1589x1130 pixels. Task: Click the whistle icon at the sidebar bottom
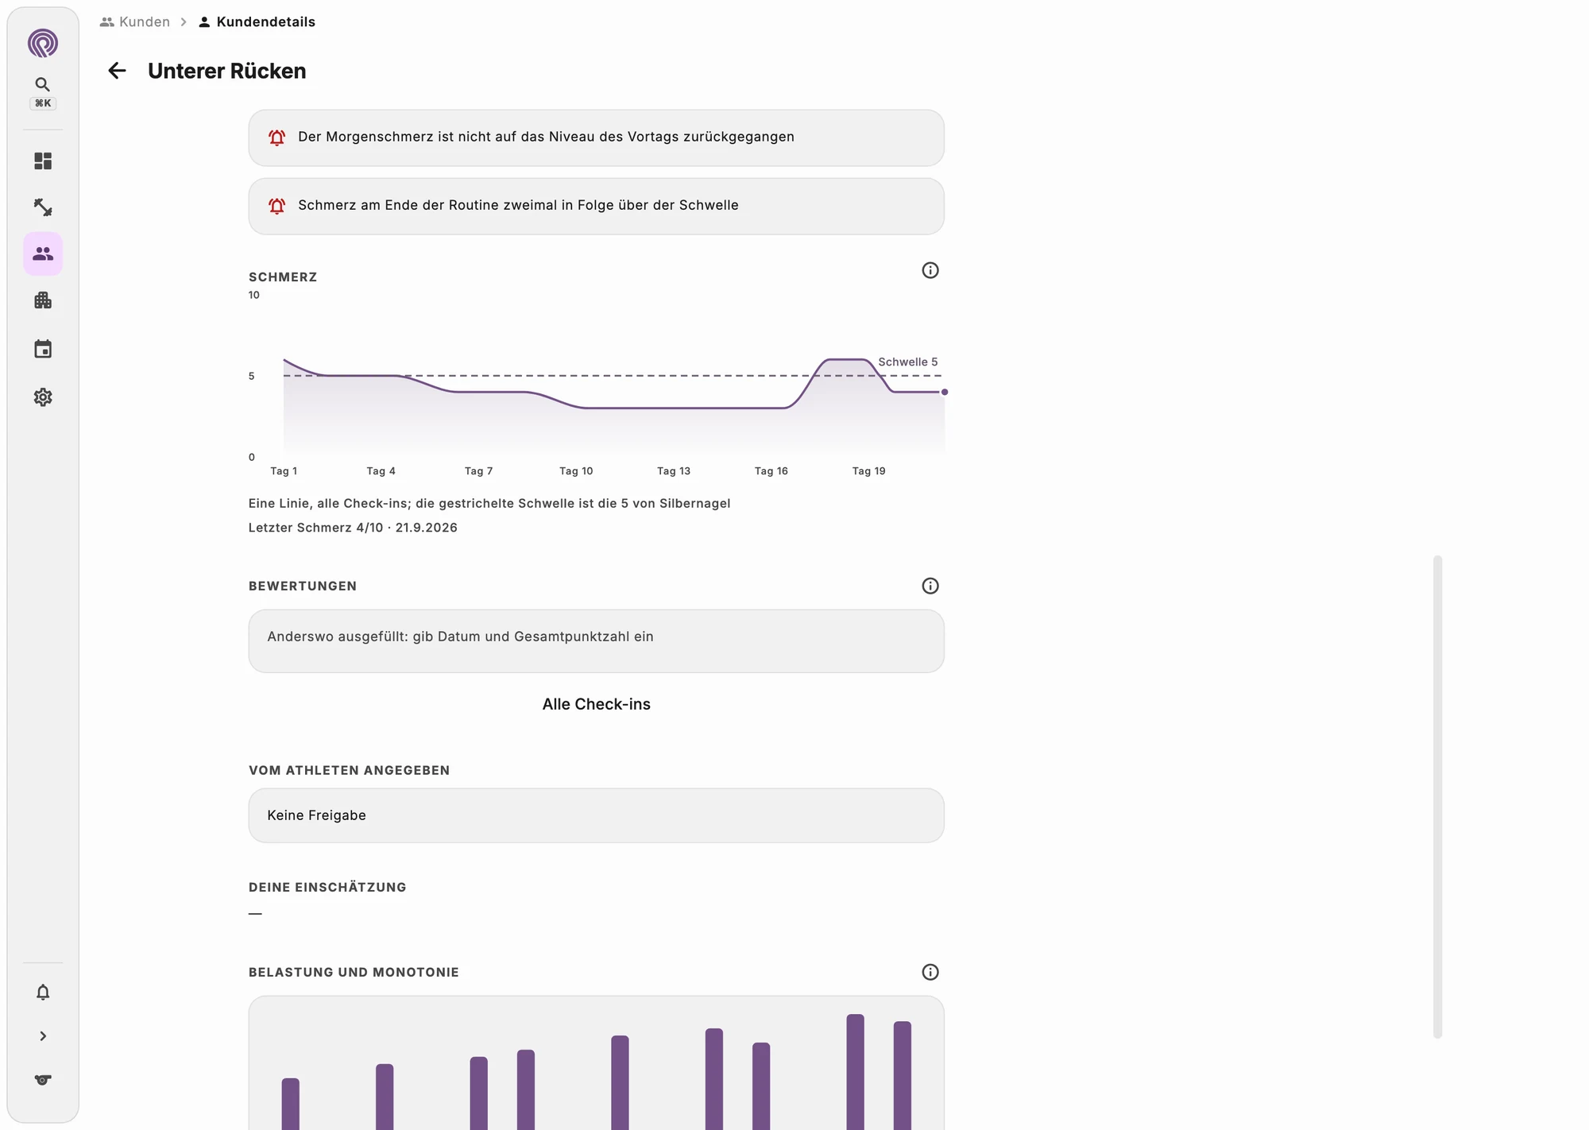tap(43, 1080)
